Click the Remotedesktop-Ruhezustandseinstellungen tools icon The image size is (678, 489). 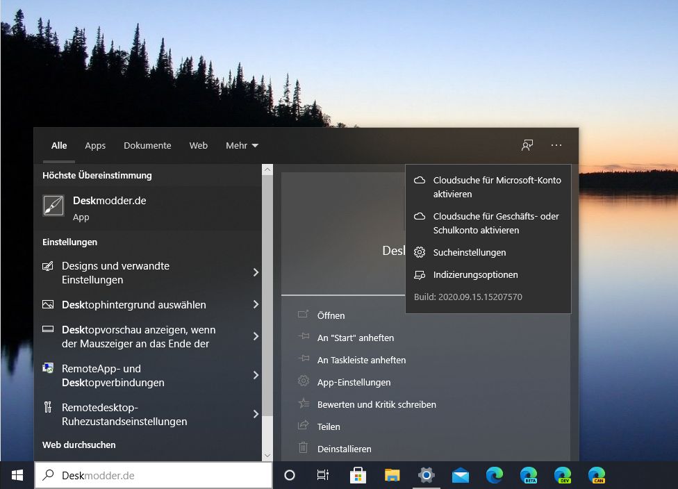[47, 407]
